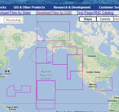
Task: Switch map view to Mapa
Action: 88,19
